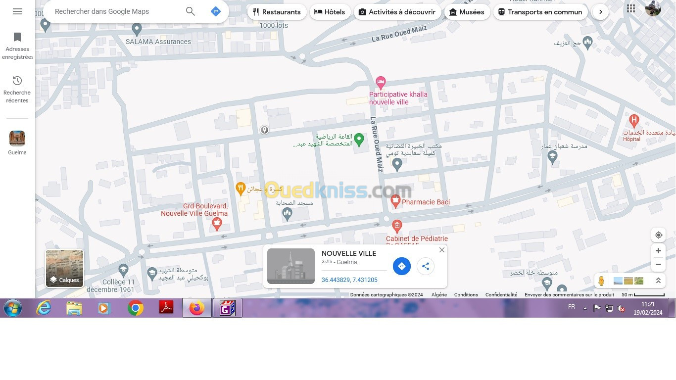
Task: Open Adobe Reader from taskbar
Action: (166, 308)
